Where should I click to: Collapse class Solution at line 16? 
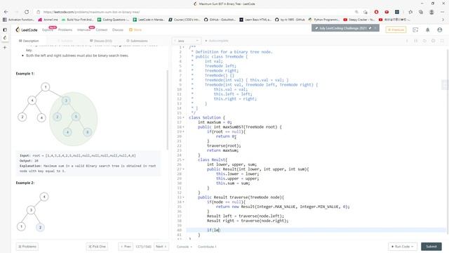pyautogui.click(x=184, y=117)
